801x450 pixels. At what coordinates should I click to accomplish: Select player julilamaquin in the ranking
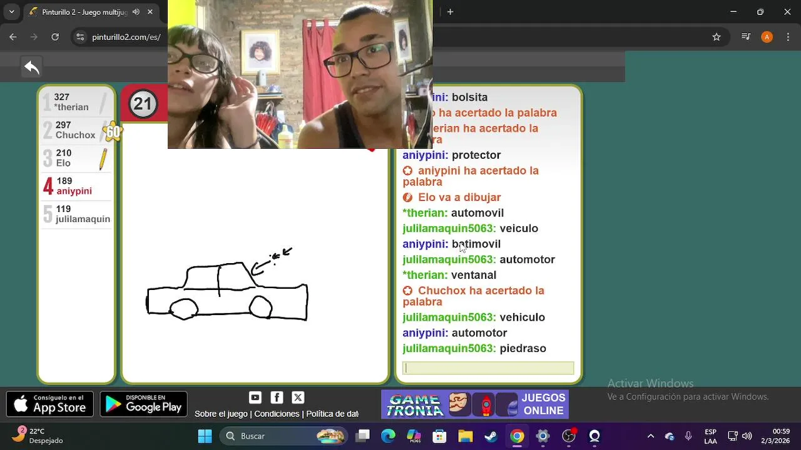(76, 214)
